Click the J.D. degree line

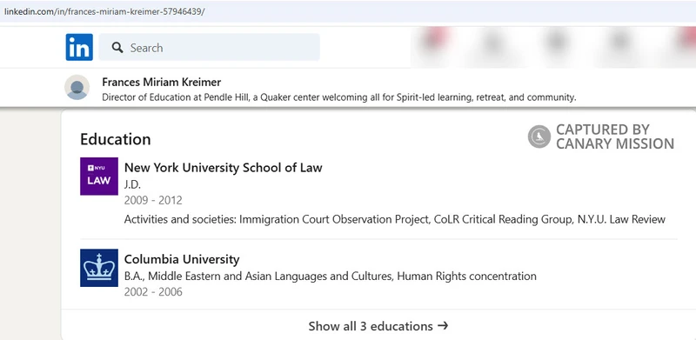[x=132, y=184]
